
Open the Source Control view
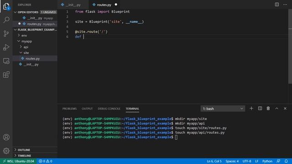point(6,33)
